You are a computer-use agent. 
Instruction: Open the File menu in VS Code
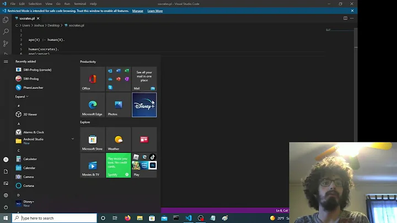click(x=13, y=4)
